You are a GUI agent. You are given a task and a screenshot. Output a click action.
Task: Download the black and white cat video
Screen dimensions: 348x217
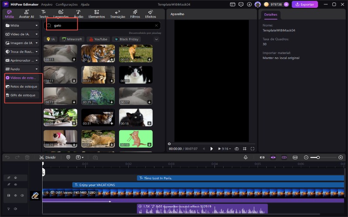coord(149,81)
